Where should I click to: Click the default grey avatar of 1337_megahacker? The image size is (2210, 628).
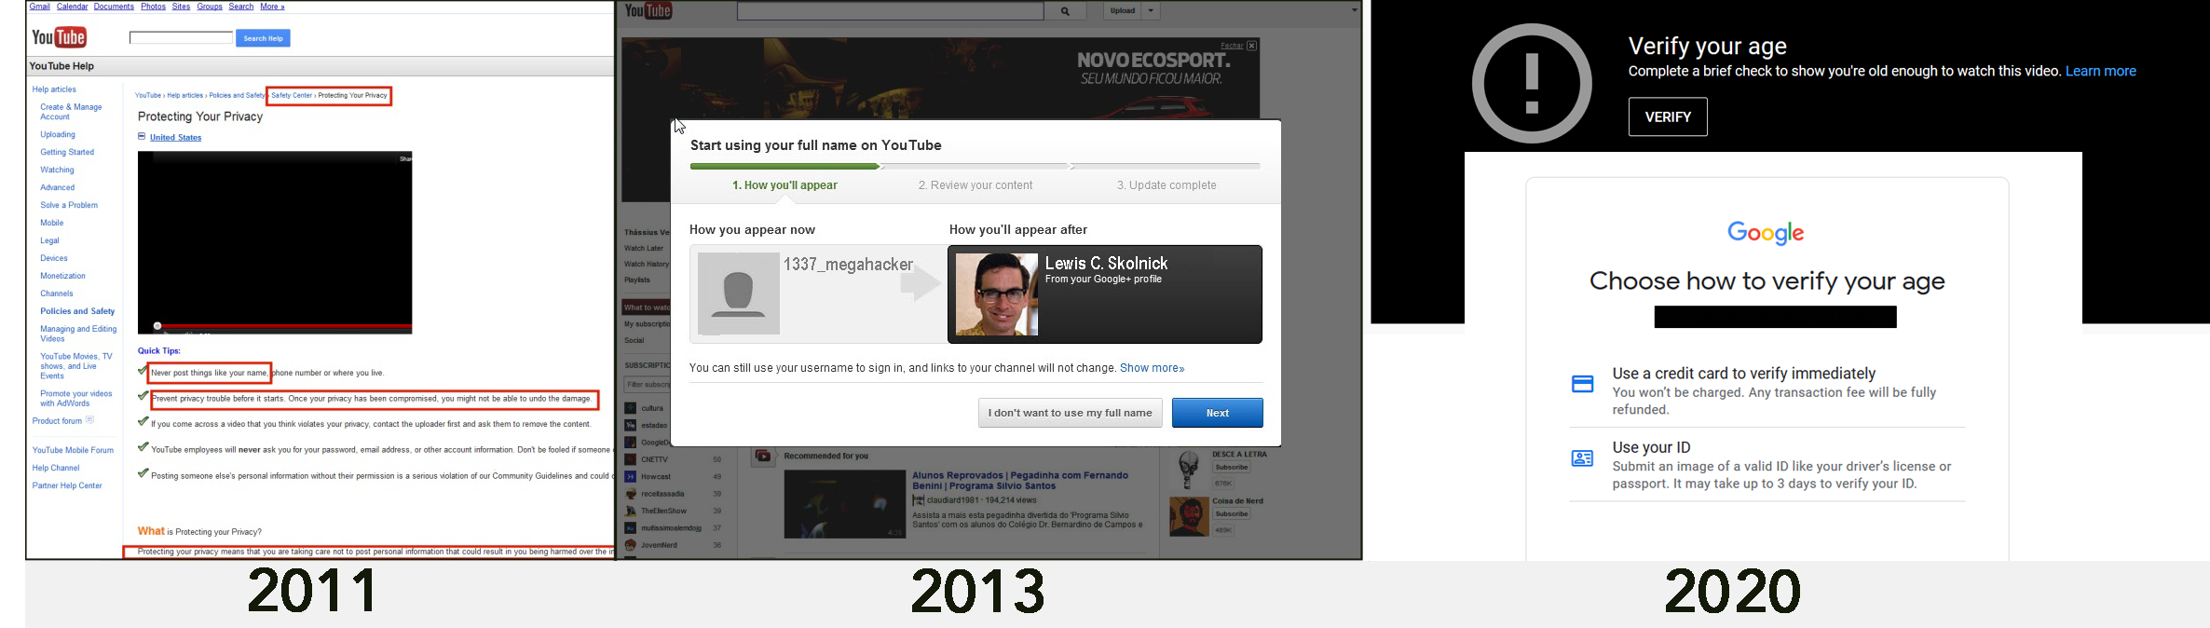tap(739, 294)
